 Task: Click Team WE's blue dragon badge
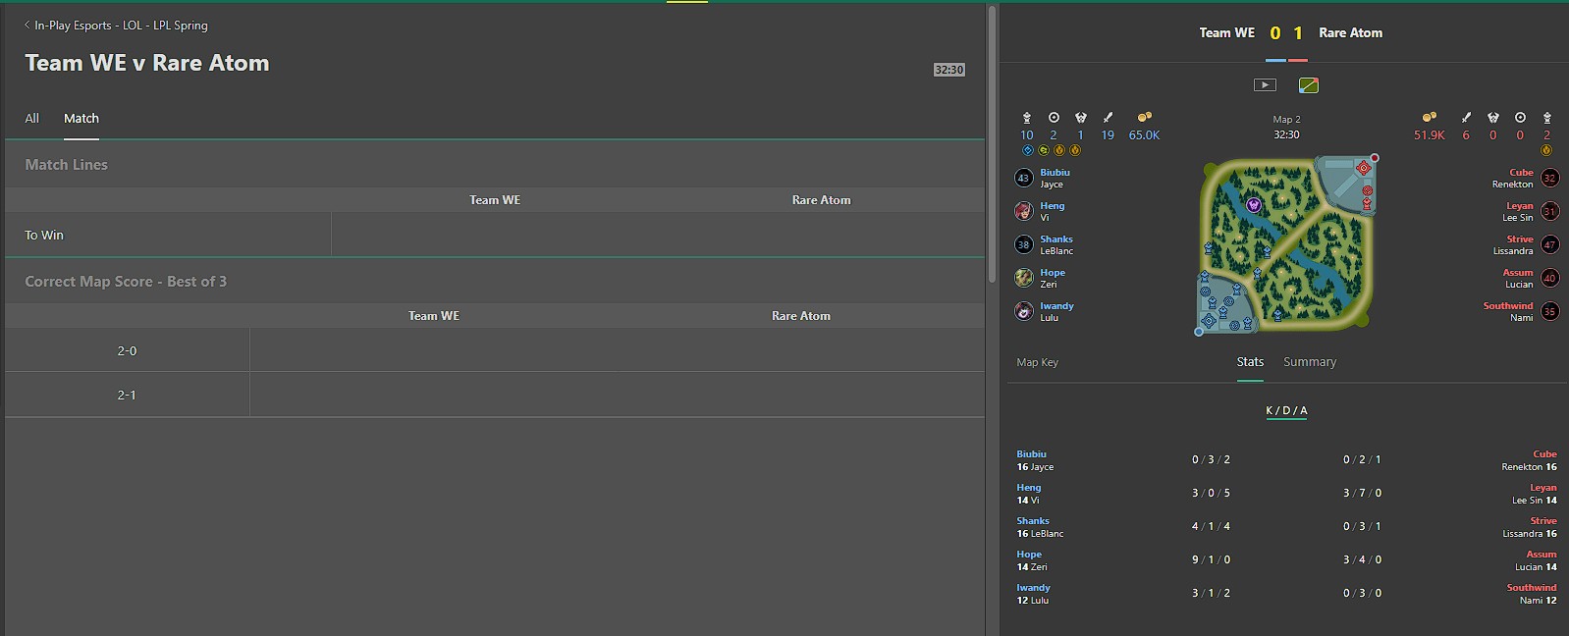[1028, 150]
